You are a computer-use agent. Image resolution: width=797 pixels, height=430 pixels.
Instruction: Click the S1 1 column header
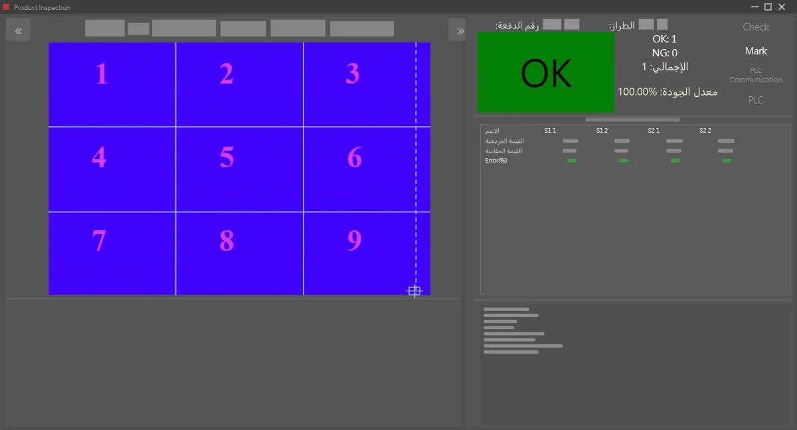(x=550, y=131)
